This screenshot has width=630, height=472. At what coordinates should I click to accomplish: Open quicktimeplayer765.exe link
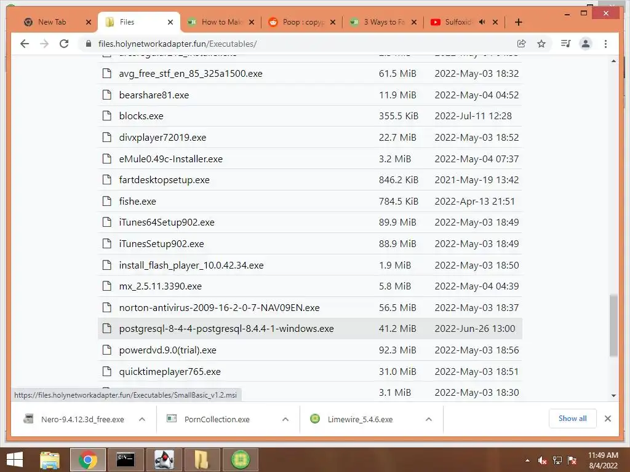pyautogui.click(x=170, y=372)
